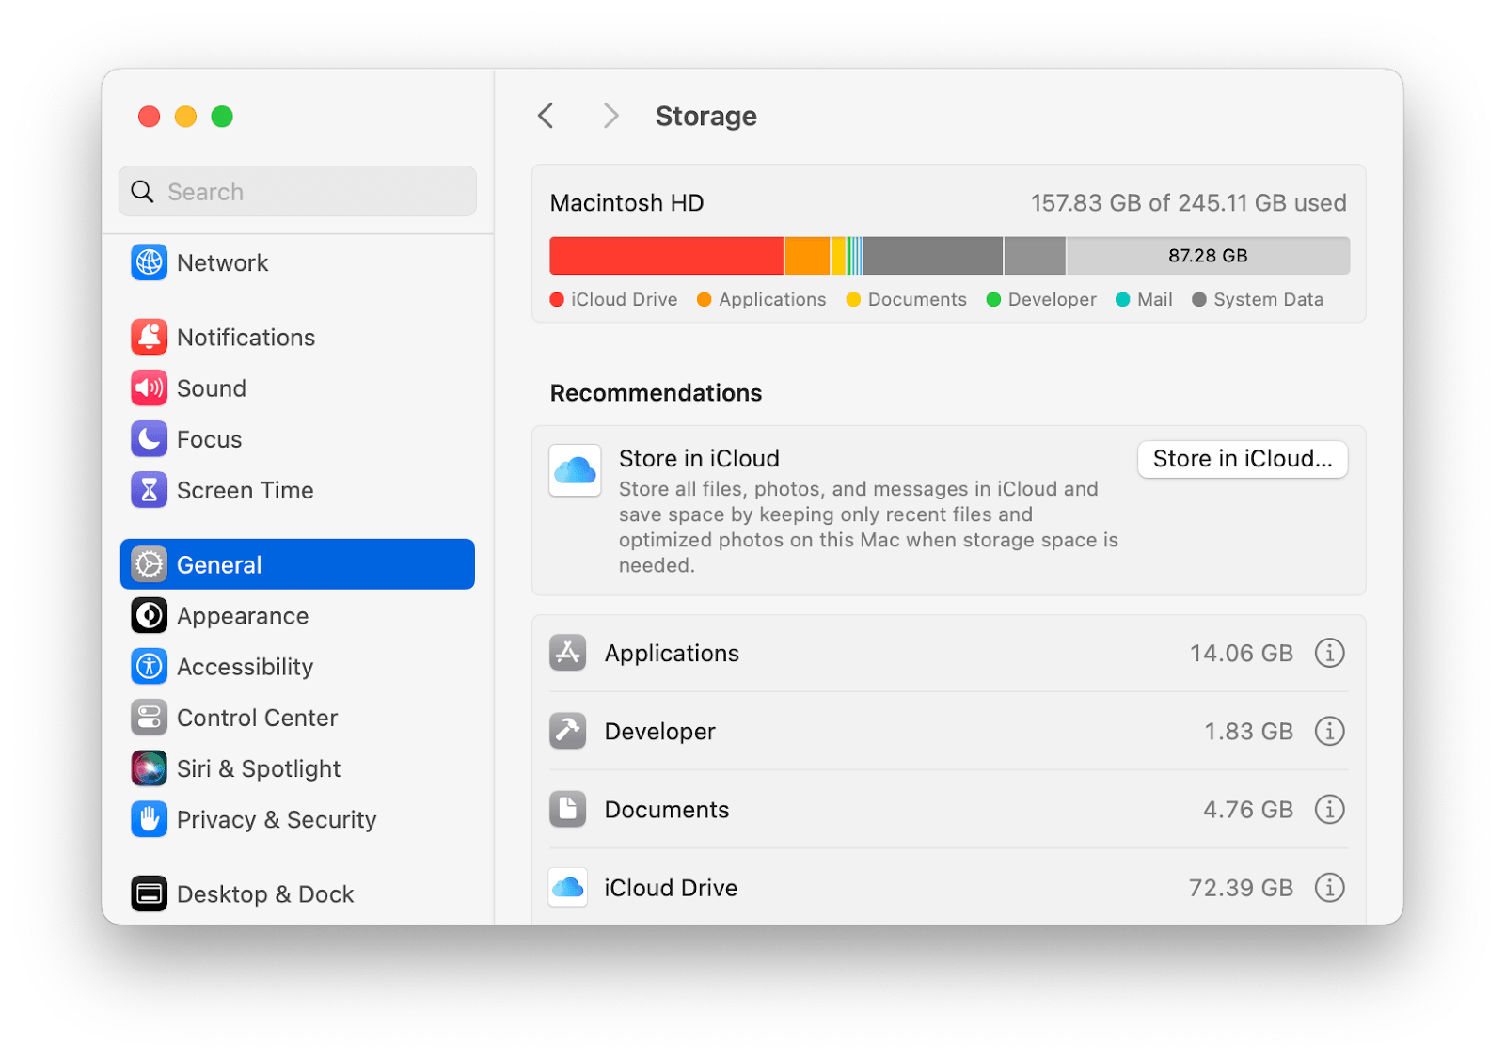This screenshot has height=1059, width=1505.
Task: Click the Applications icon in the storage list
Action: click(567, 652)
